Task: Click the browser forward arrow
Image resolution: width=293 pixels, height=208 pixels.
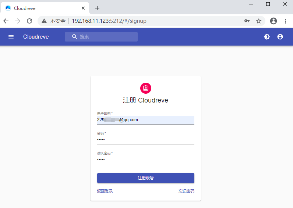Action: [x=18, y=21]
